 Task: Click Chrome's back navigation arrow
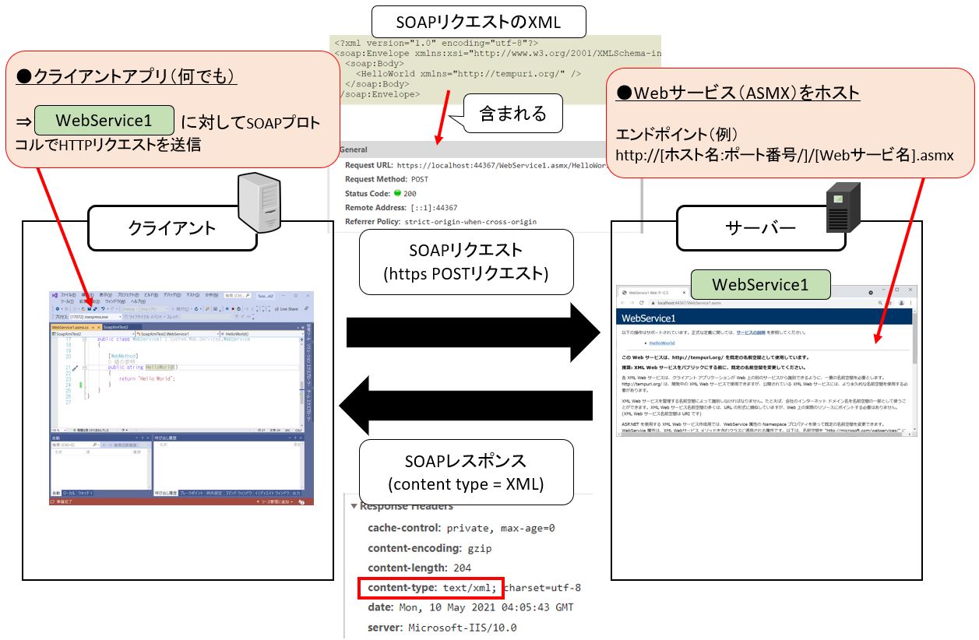click(622, 302)
